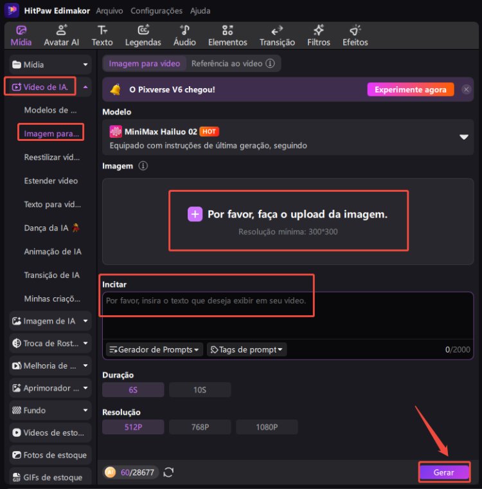Click the Incitar prompt text field
Image resolution: width=482 pixels, height=489 pixels.
pyautogui.click(x=287, y=315)
